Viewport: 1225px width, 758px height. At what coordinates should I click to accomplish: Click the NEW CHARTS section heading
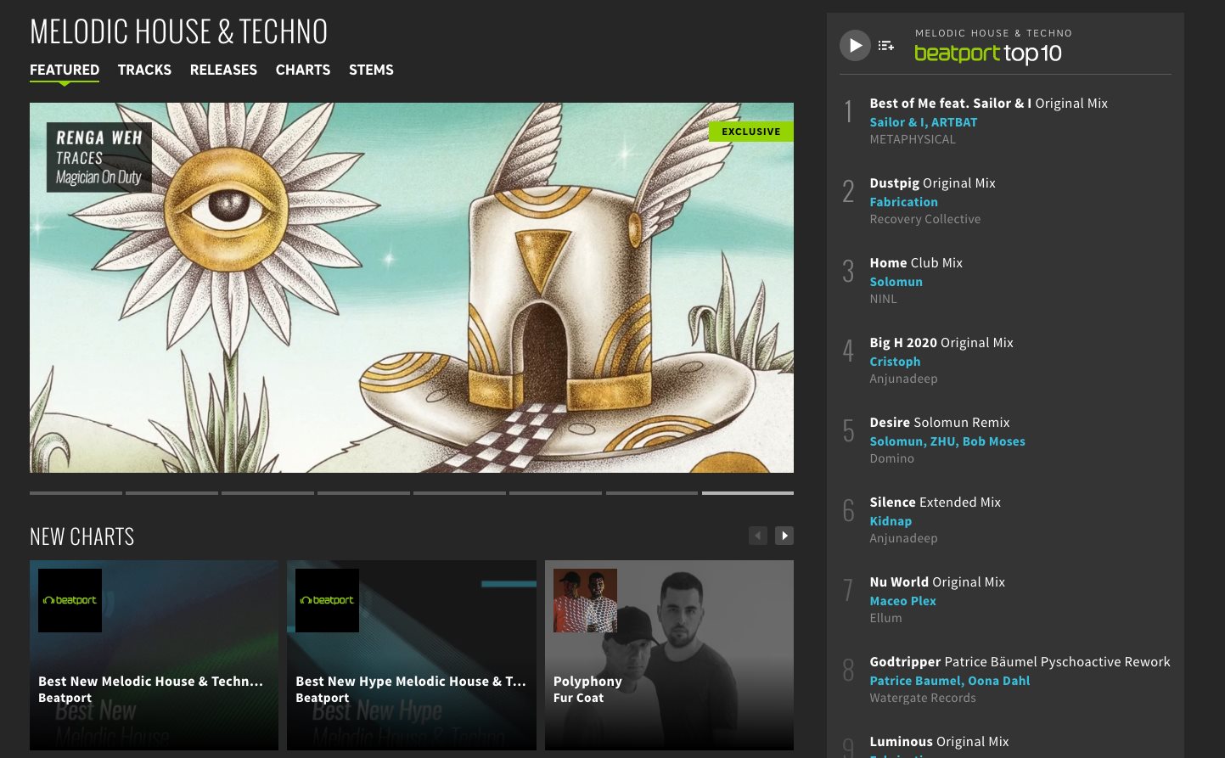tap(82, 536)
